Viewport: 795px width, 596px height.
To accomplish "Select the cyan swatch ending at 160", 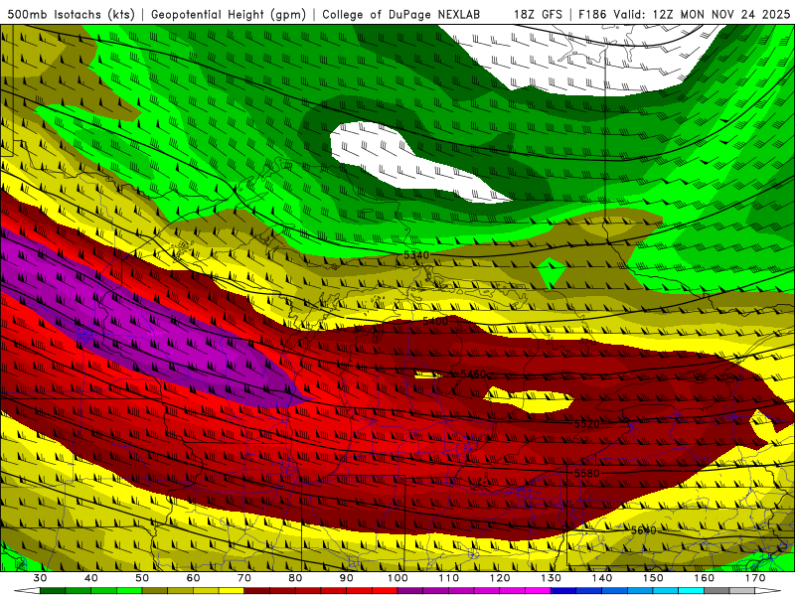I will tap(692, 591).
